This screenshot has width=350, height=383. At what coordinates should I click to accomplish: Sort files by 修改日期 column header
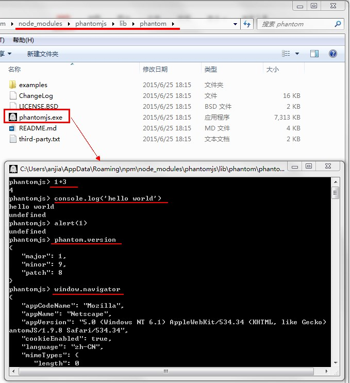click(155, 69)
